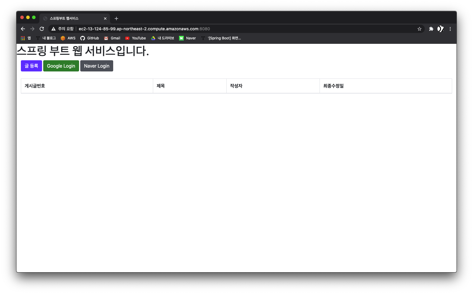
Task: Bookmark this page with the star icon
Action: click(419, 29)
